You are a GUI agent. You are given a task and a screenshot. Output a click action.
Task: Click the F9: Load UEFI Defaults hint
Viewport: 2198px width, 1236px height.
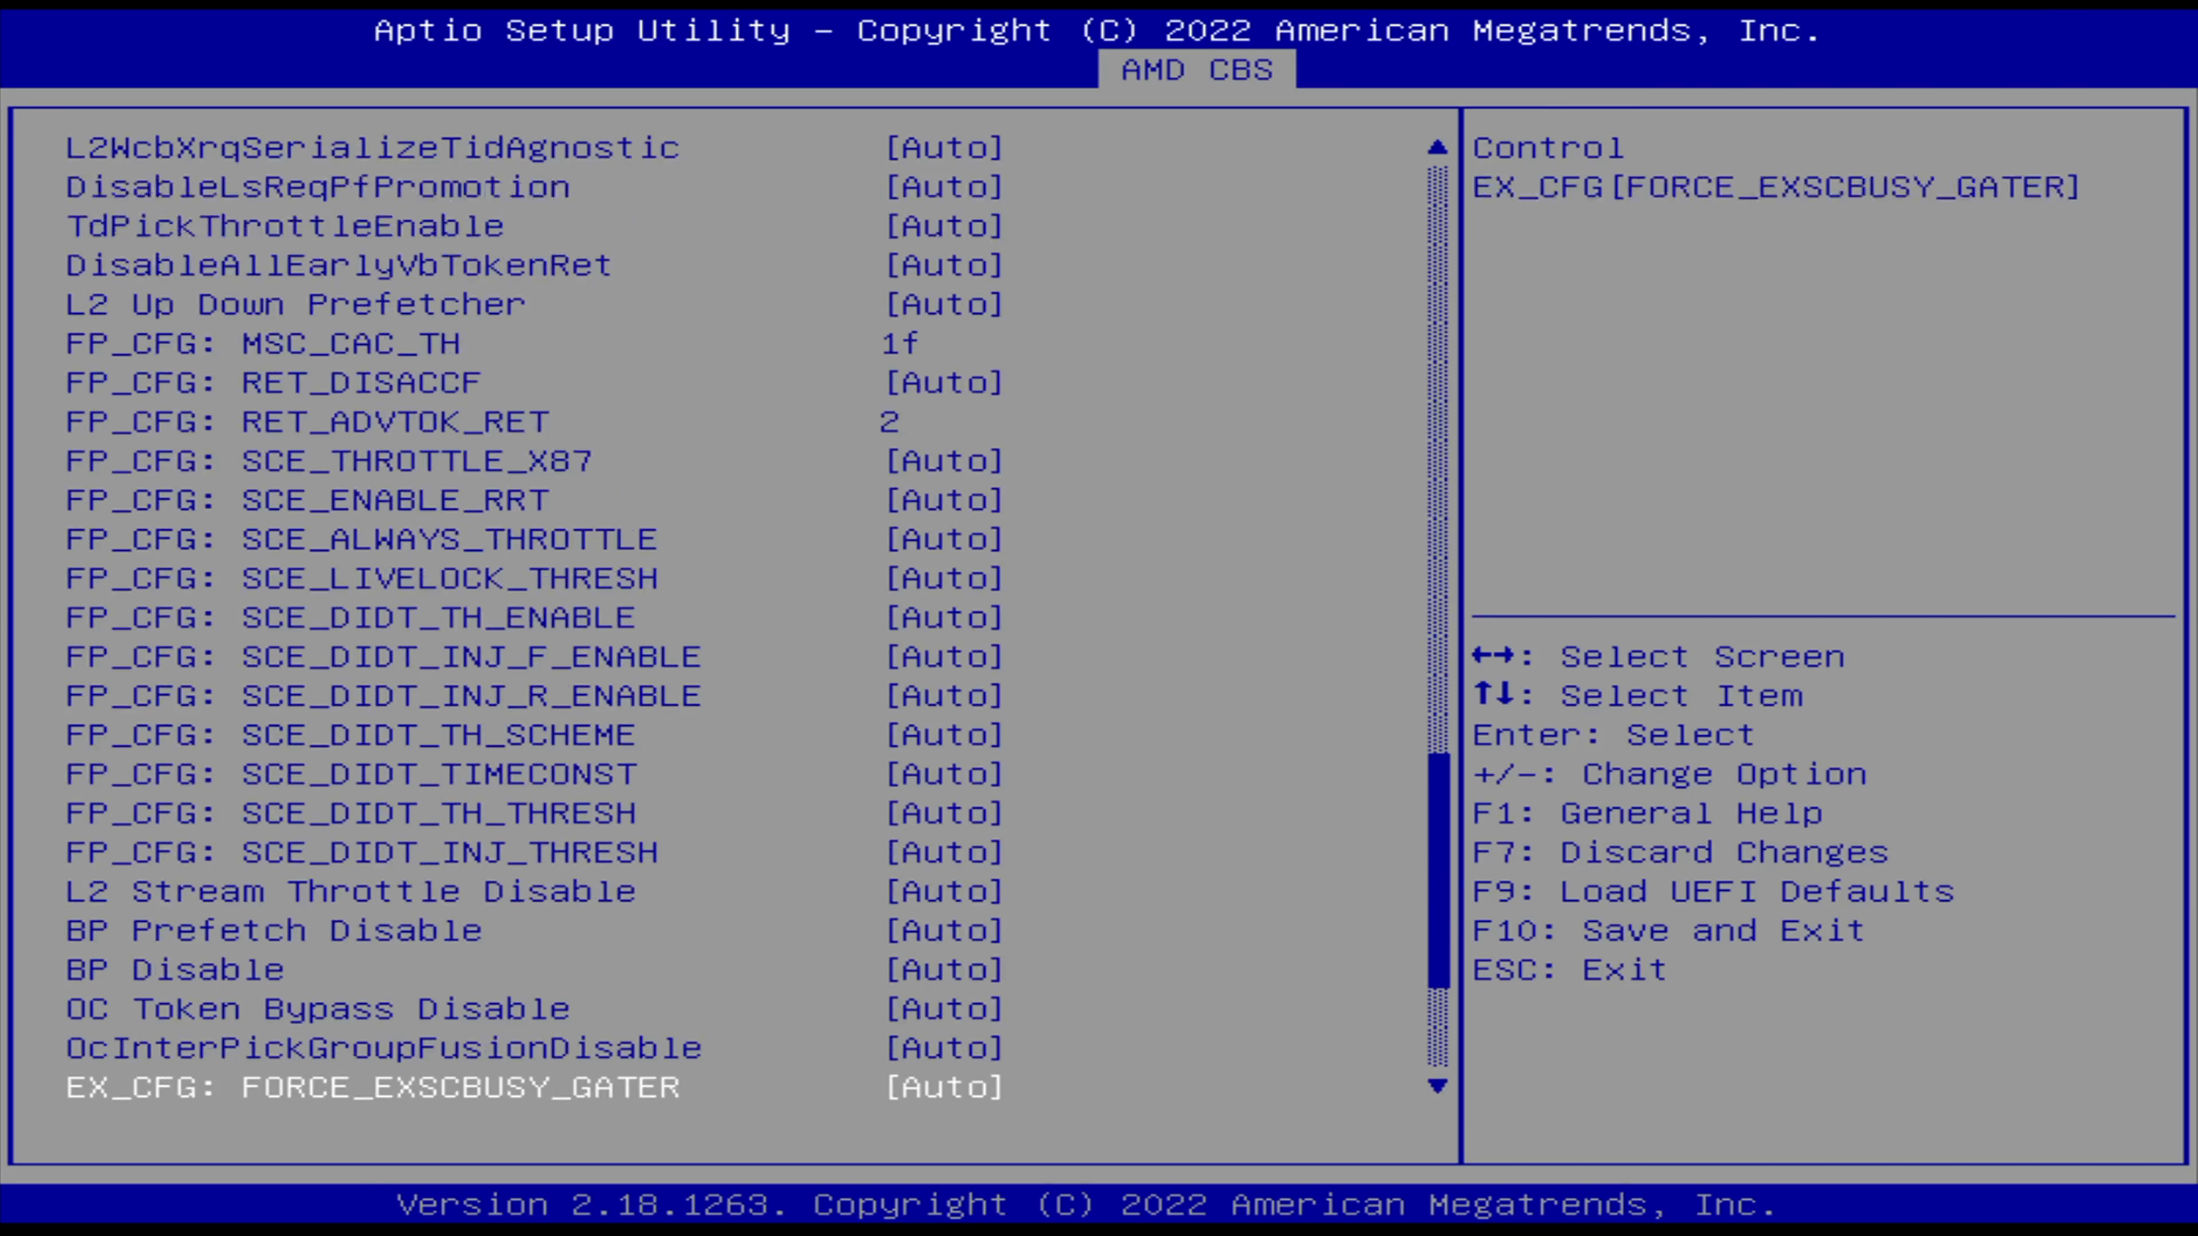(x=1713, y=892)
